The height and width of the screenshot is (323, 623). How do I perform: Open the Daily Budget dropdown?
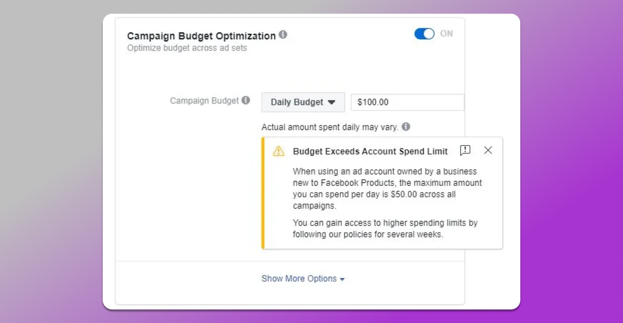point(303,102)
